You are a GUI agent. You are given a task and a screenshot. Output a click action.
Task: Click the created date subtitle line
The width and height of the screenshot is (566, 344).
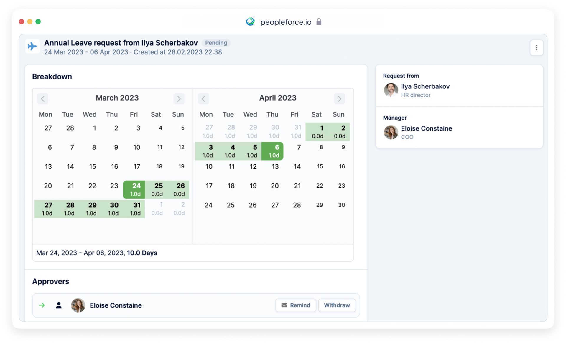(x=133, y=52)
